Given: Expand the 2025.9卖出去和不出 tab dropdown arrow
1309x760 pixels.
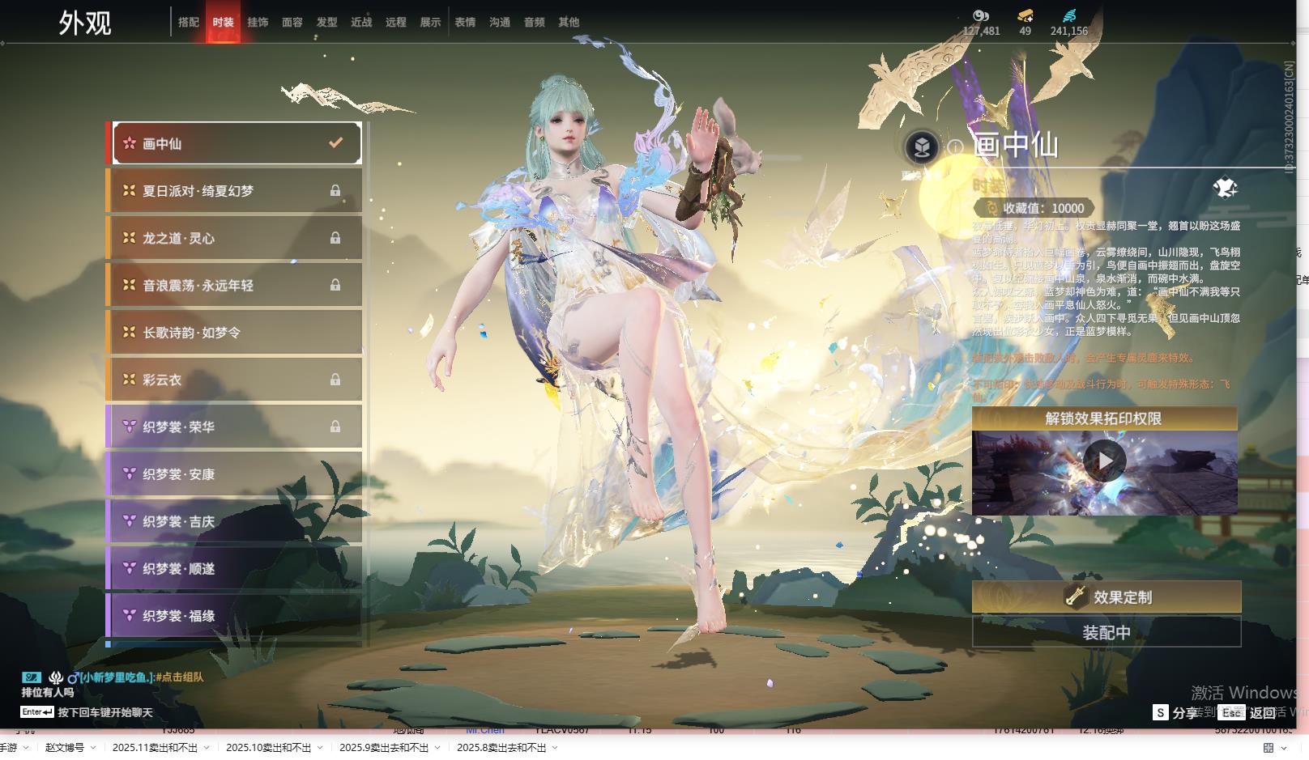Looking at the screenshot, I should (437, 748).
